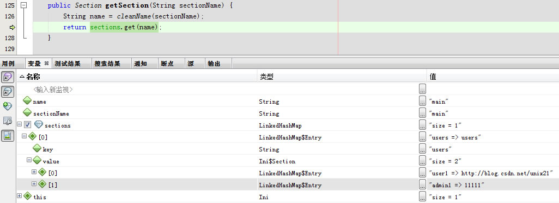Collapse the sections [0] entry node
The width and height of the screenshot is (559, 203).
24,136
